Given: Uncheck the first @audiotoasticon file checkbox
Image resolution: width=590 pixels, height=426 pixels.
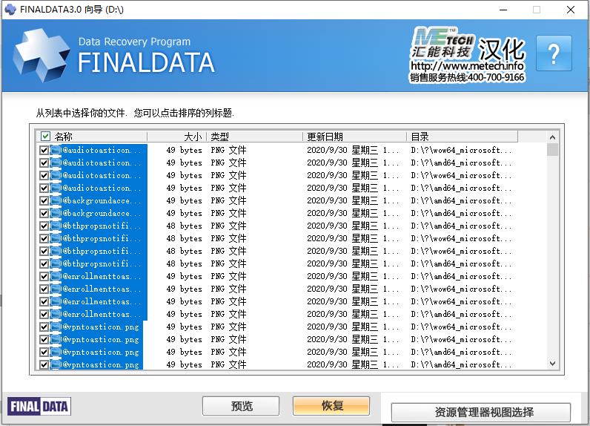Looking at the screenshot, I should 44,150.
